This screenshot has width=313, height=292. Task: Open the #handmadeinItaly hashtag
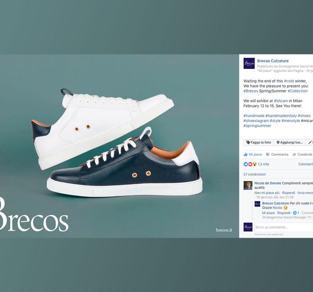pyautogui.click(x=281, y=116)
